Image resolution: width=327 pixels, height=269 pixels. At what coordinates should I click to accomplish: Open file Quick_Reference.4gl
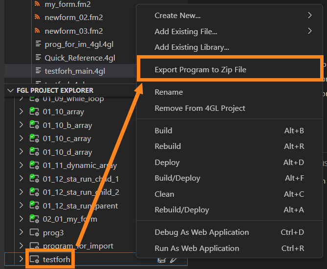pyautogui.click(x=80, y=58)
